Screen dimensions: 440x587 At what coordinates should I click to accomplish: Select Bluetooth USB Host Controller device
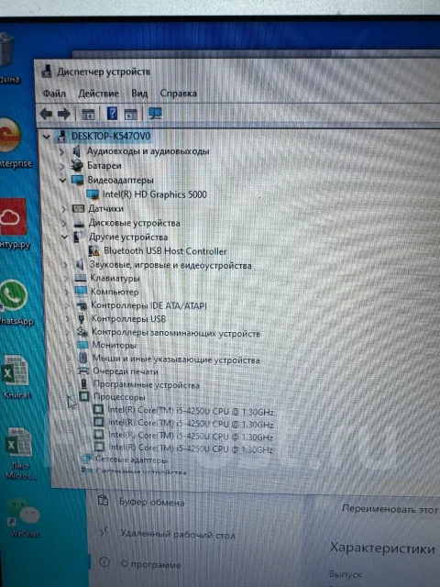pos(165,250)
